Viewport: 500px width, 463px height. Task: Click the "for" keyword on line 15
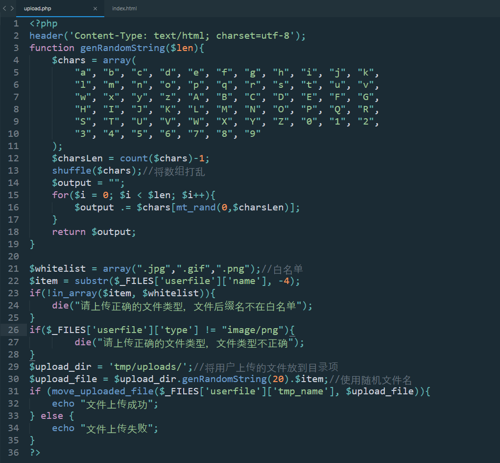pos(60,195)
